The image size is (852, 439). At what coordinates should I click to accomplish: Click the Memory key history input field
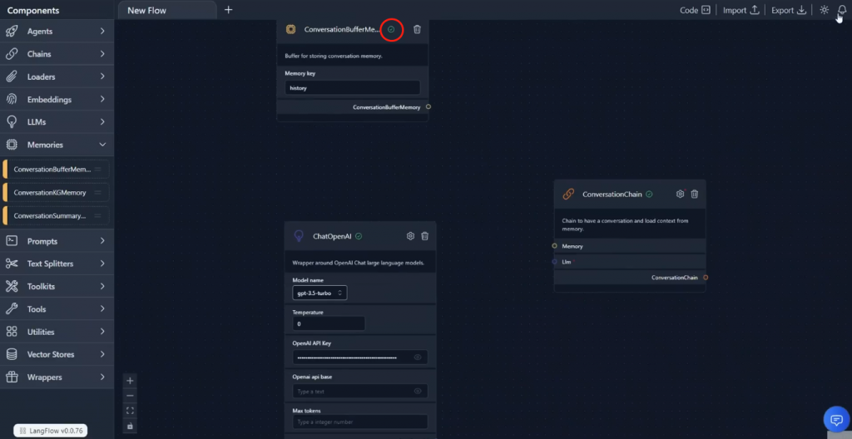[352, 87]
